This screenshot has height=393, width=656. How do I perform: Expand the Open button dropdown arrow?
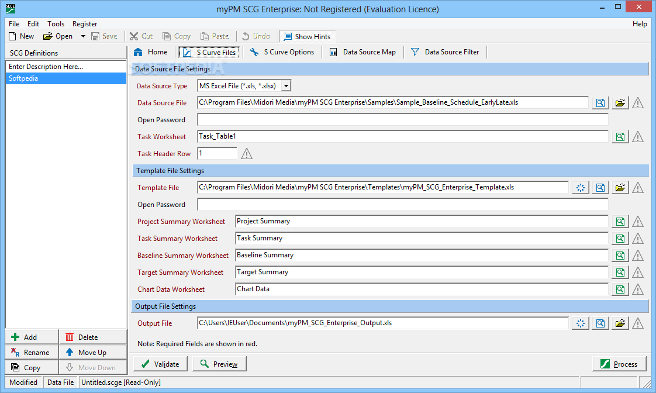pos(83,36)
